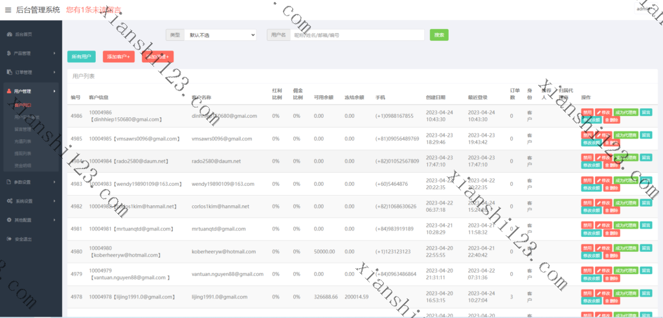Viewport: 663px width, 318px height.
Task: Click phone number (+84)983919189
Action: coord(394,229)
